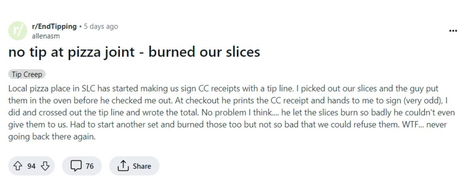Open the post titled 'no tip at pizza joint'
The width and height of the screenshot is (471, 187).
(x=134, y=52)
